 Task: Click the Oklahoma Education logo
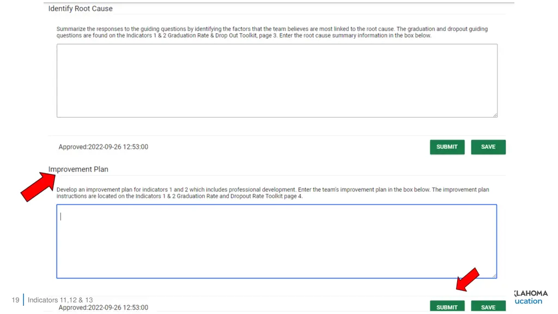[531, 297]
